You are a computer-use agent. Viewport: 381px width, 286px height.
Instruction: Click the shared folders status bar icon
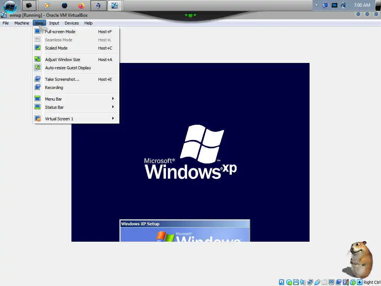[x=324, y=282]
